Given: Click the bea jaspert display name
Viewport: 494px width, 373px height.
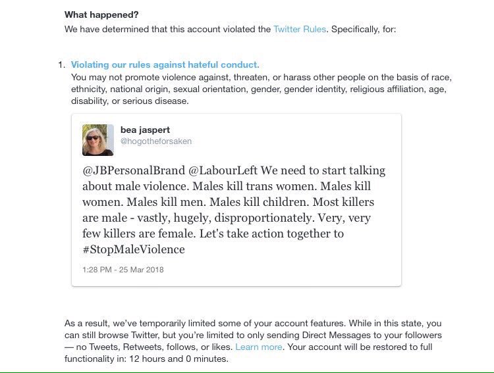Looking at the screenshot, I should click(145, 130).
